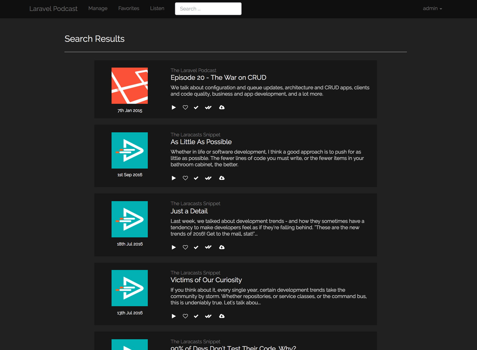Open the admin user dropdown

[x=432, y=9]
